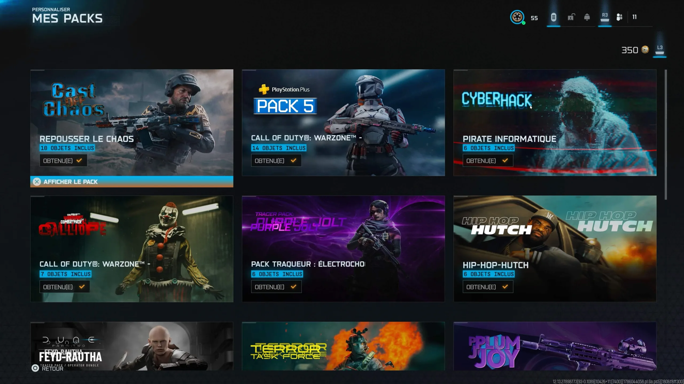Viewport: 684px width, 384px height.
Task: Click the COD Points coin icon
Action: [645, 50]
